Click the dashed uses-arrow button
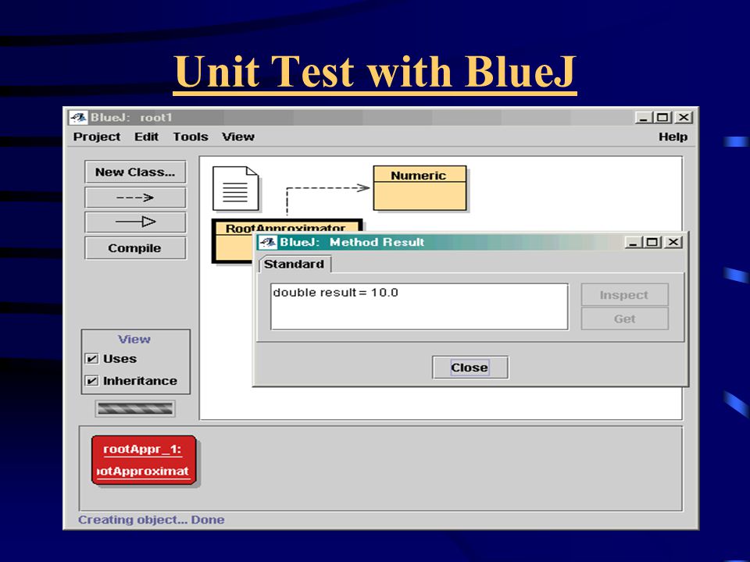 [x=135, y=197]
